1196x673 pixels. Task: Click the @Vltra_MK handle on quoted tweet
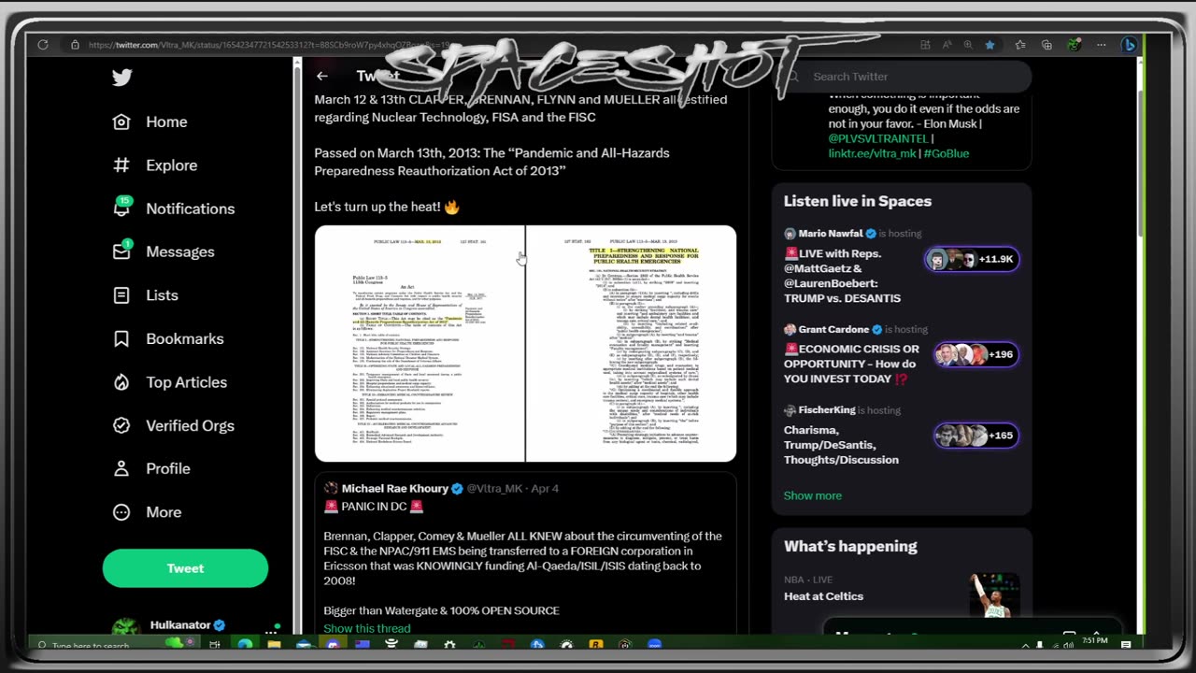click(x=493, y=488)
